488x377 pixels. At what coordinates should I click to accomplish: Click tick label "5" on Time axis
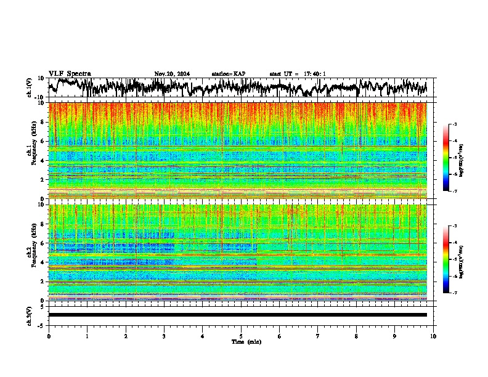pyautogui.click(x=241, y=336)
